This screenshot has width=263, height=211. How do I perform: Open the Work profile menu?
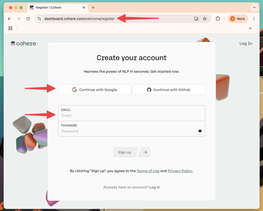[238, 18]
